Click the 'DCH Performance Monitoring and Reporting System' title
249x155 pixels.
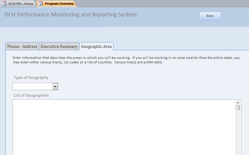(71, 14)
